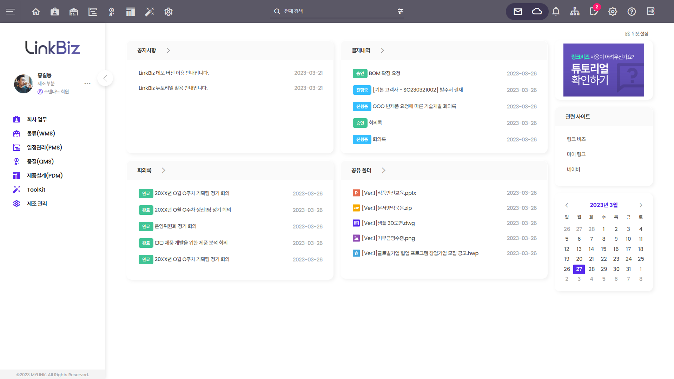Expand the 공지사항 section arrow

click(168, 51)
